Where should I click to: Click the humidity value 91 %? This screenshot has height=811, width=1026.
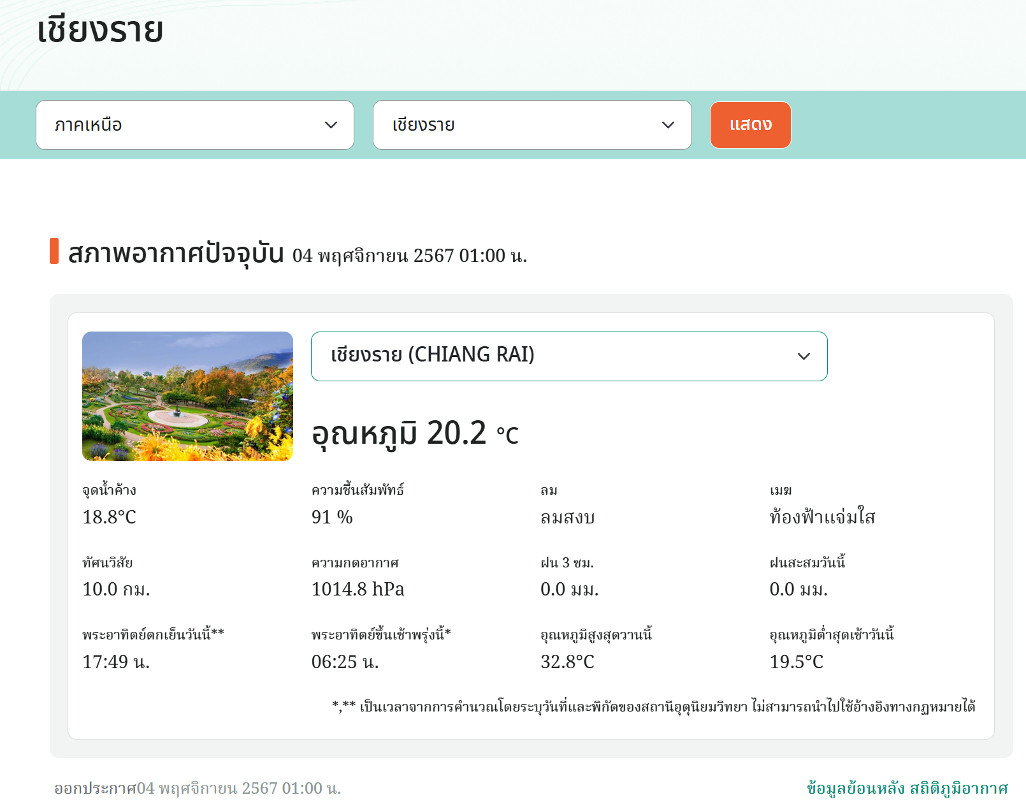[332, 517]
